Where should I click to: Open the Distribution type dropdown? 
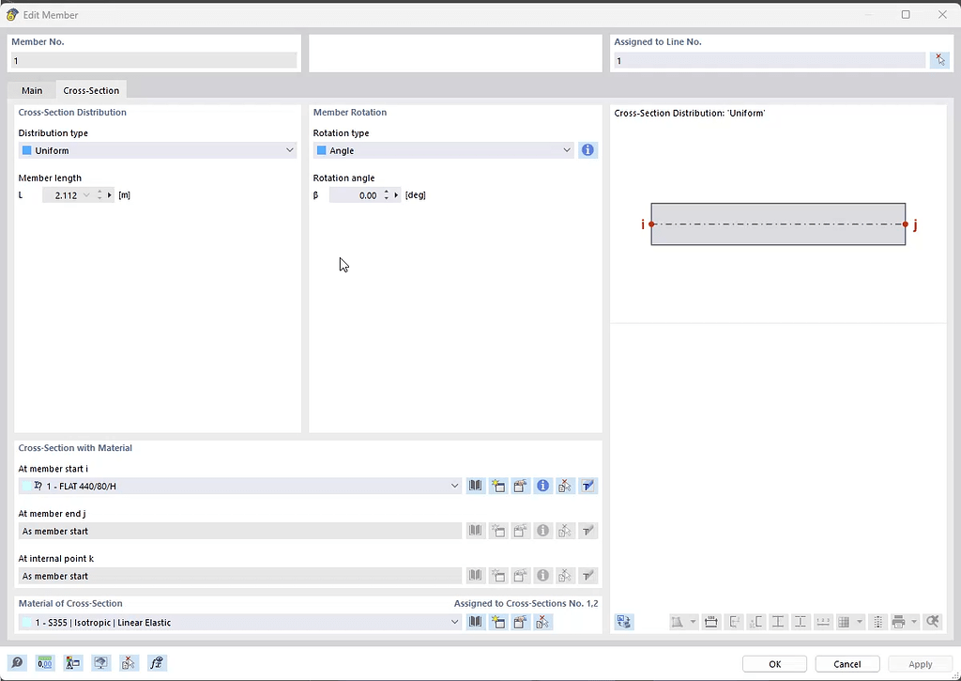(x=290, y=149)
